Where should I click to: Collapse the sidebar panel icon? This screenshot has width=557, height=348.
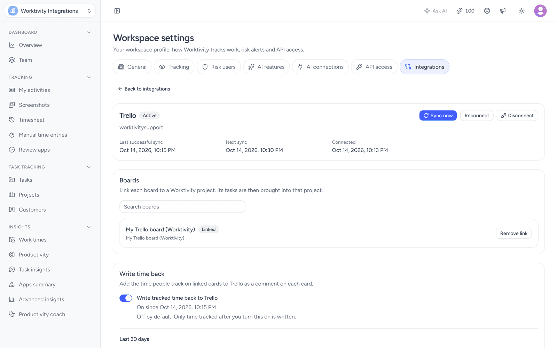point(117,11)
